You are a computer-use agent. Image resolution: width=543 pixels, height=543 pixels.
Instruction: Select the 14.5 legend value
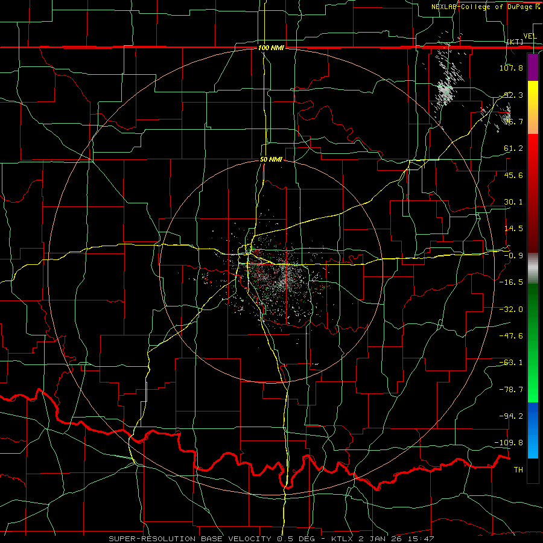[x=513, y=229]
